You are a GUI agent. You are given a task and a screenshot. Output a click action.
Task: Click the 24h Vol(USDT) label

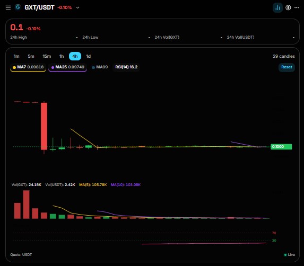coord(241,37)
